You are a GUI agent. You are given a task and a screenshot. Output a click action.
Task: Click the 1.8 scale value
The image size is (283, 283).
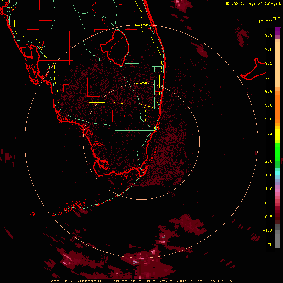click(269, 175)
